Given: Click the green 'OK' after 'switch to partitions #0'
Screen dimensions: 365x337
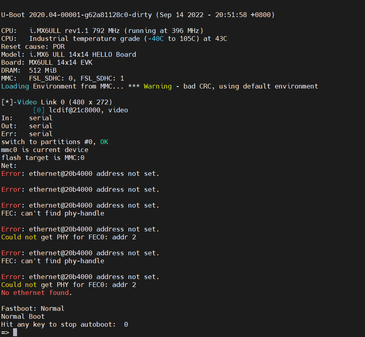Looking at the screenshot, I should tap(104, 142).
